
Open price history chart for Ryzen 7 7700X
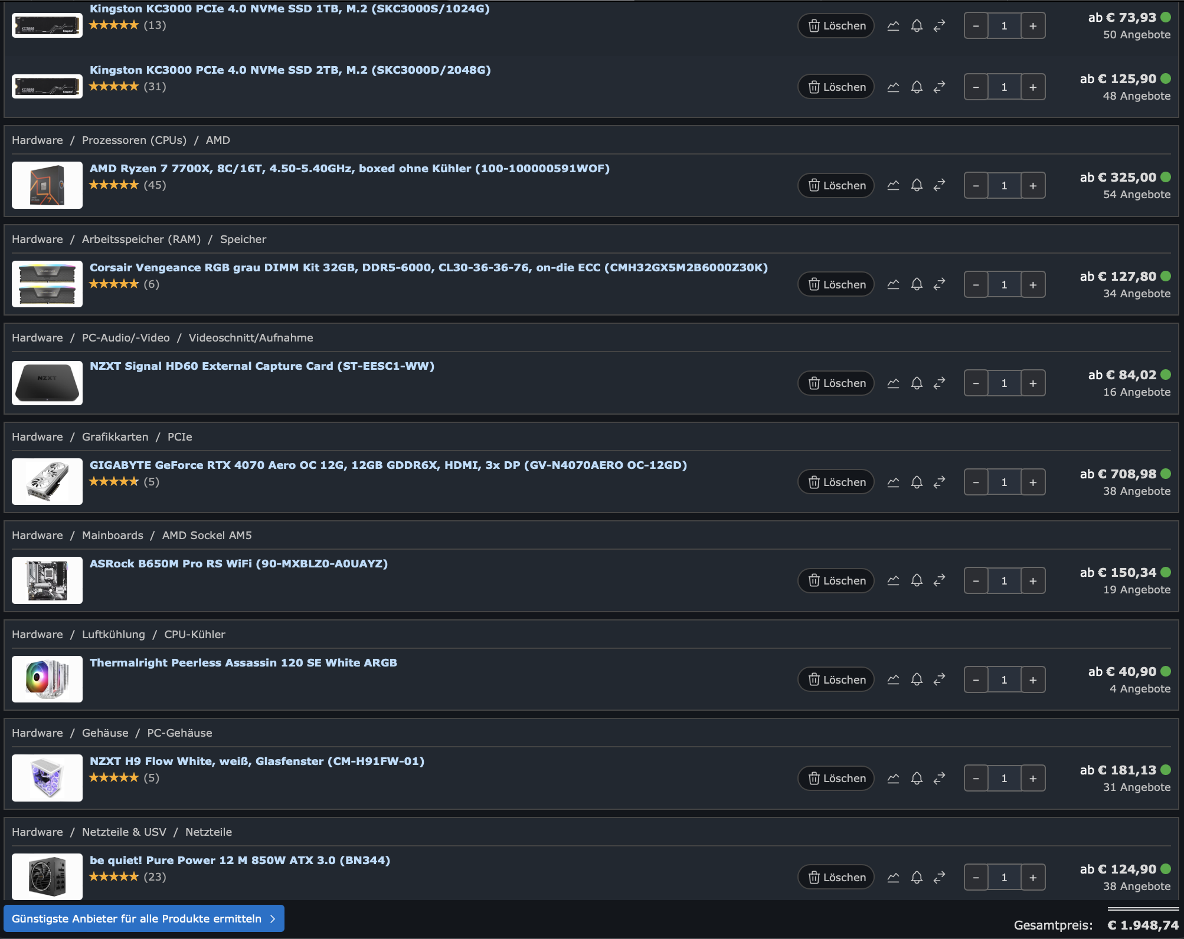pyautogui.click(x=893, y=185)
